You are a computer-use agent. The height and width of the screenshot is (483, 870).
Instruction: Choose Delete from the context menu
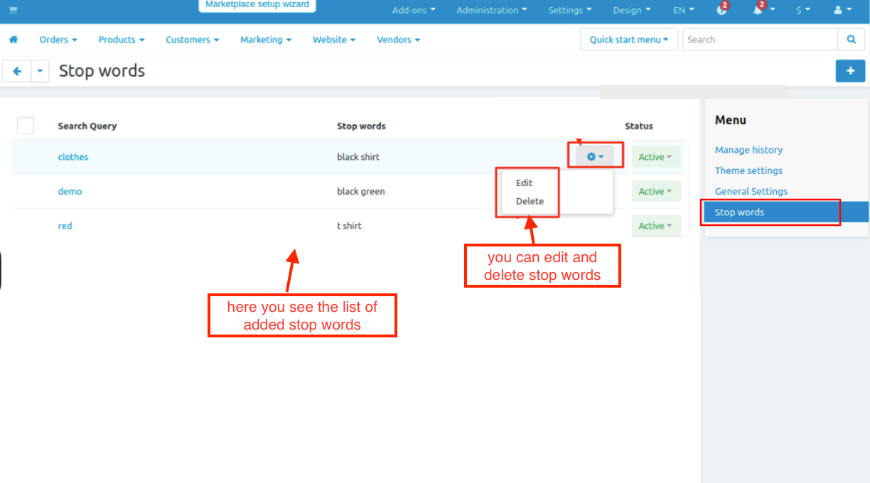(530, 201)
